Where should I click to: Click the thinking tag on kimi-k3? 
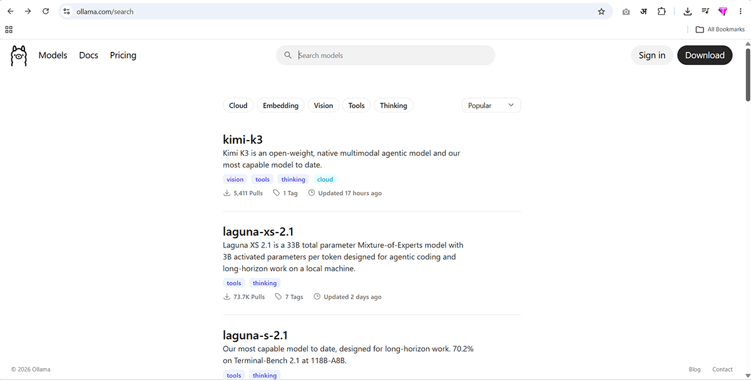[293, 179]
